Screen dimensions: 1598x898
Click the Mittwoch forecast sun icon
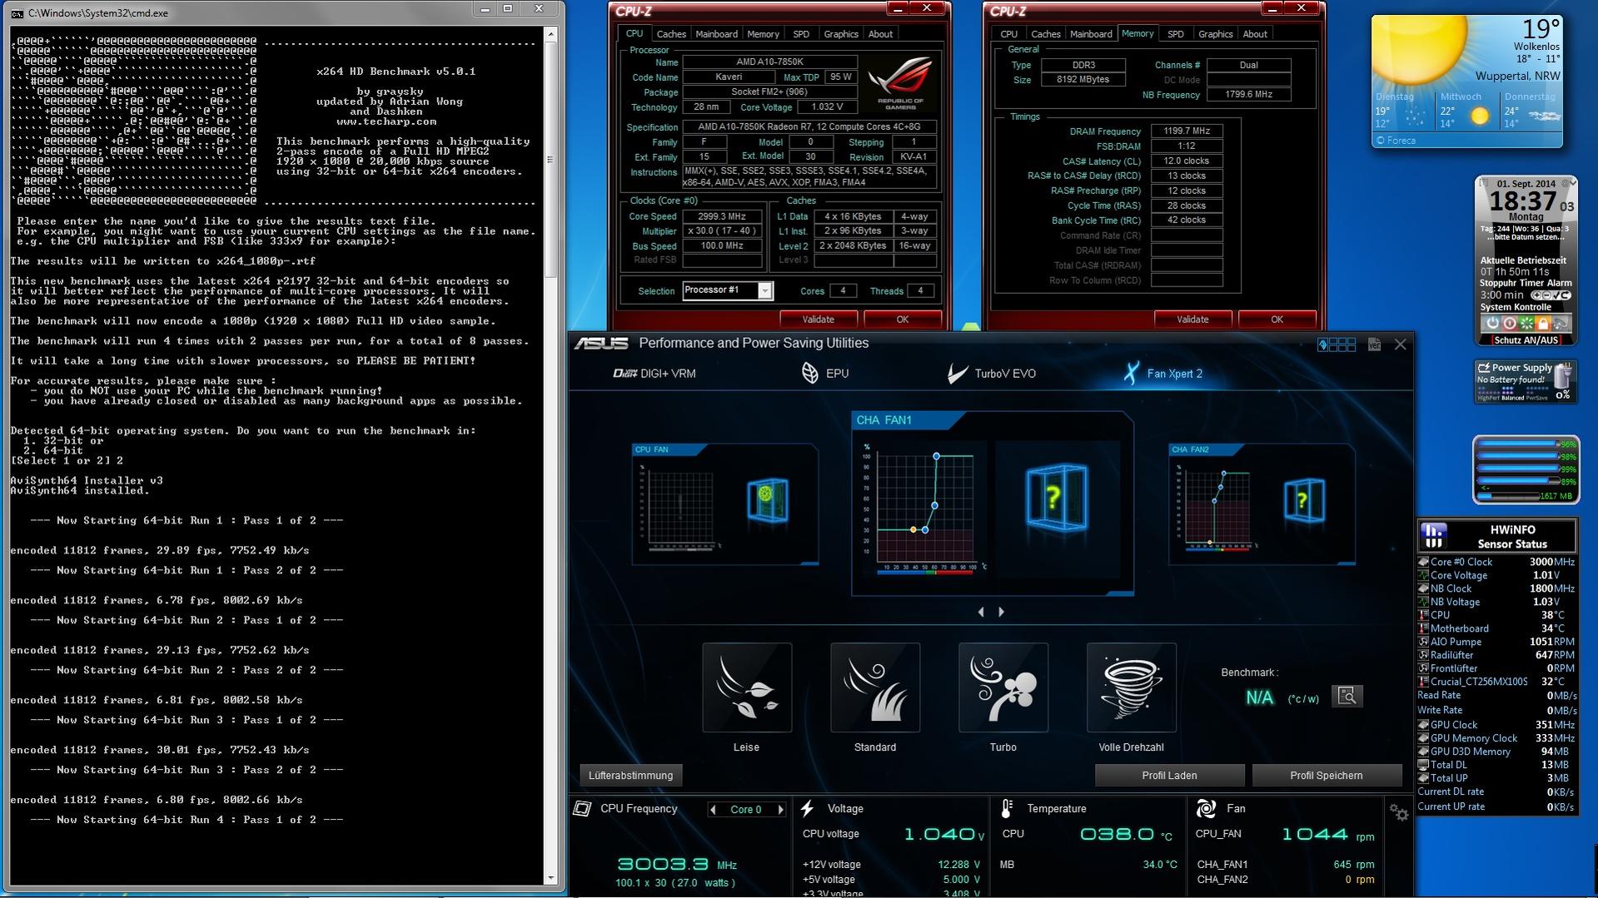click(1480, 117)
